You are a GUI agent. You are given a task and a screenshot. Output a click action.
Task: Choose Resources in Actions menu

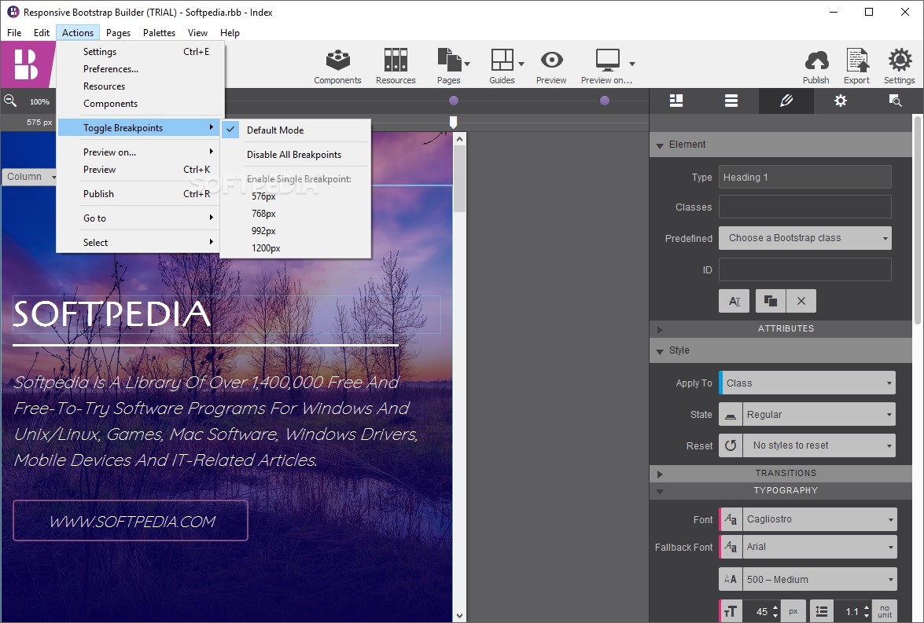point(105,86)
